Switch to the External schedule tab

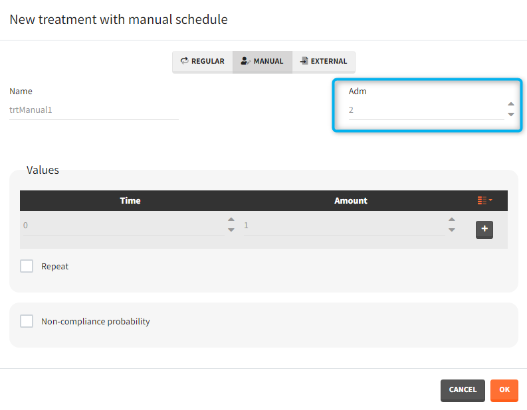(x=324, y=62)
